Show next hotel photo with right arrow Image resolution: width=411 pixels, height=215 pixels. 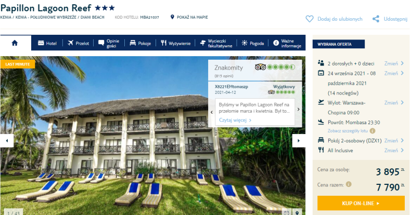[x=299, y=141]
